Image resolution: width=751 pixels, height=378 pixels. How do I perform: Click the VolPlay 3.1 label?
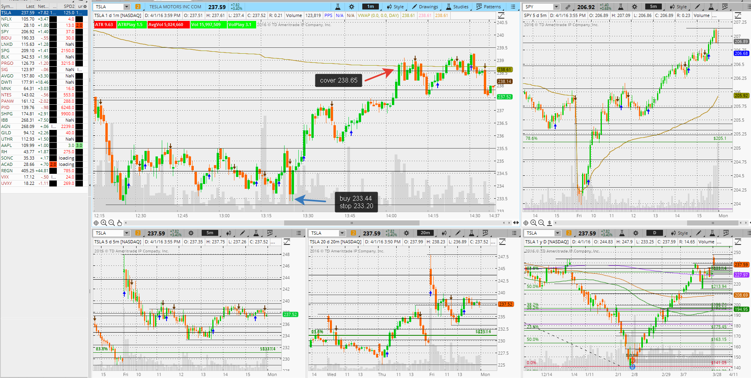242,24
